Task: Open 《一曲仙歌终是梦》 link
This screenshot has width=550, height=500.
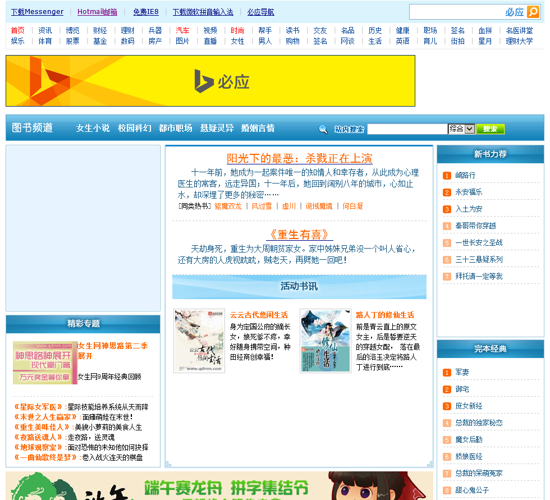Action: (x=45, y=457)
